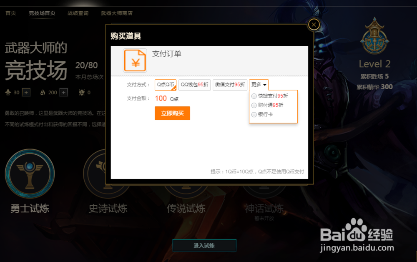The image size is (417, 262).
Task: Click the orange 立即购买 button
Action: (x=172, y=113)
